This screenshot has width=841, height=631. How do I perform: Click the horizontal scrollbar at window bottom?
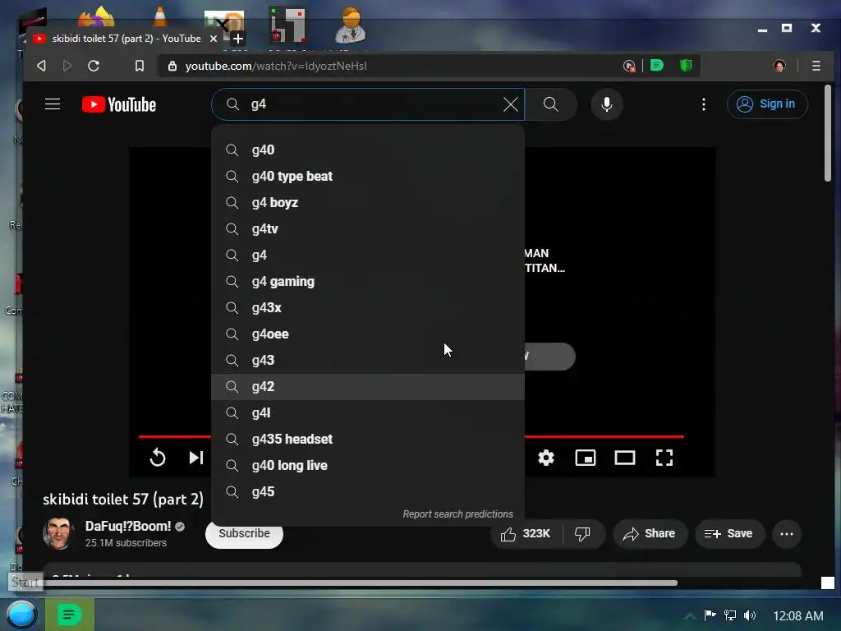coord(360,583)
